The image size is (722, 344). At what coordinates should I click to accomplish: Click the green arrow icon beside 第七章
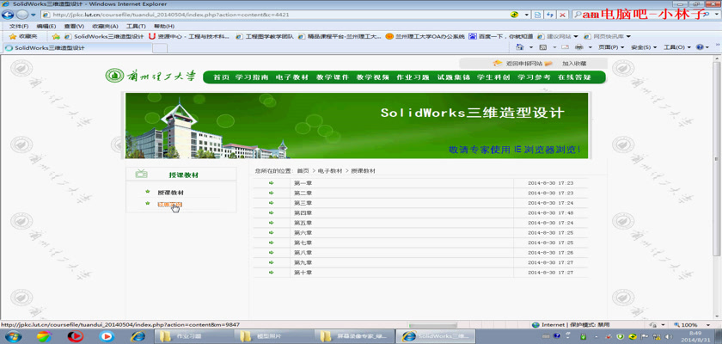point(272,243)
